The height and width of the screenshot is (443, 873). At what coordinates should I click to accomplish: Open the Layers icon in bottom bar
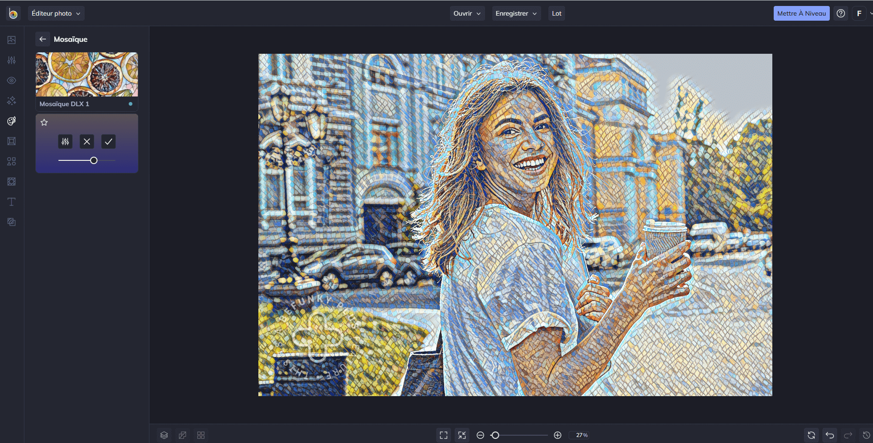click(164, 435)
